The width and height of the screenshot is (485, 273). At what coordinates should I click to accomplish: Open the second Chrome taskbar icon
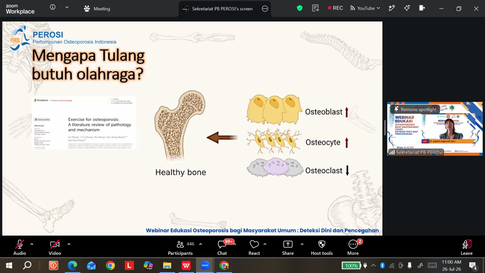[x=224, y=265]
